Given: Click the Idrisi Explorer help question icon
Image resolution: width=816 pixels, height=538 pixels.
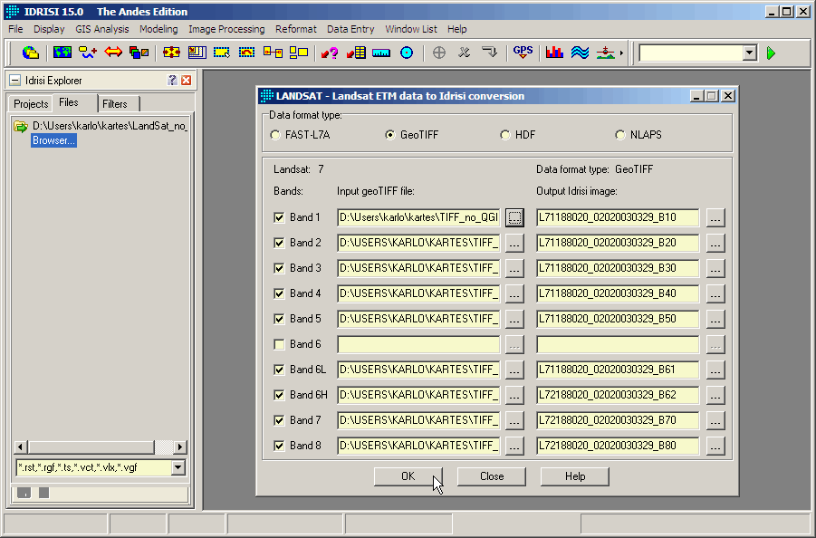Looking at the screenshot, I should (172, 80).
